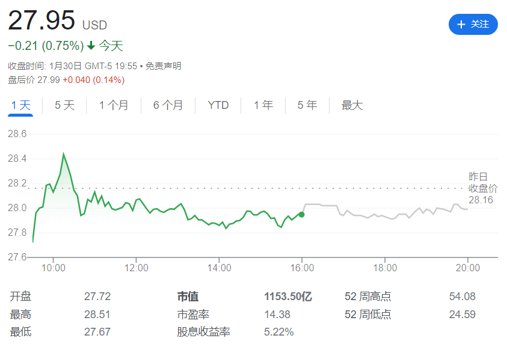This screenshot has height=344, width=507.
Task: Open the 1 个月 range tab
Action: click(x=114, y=105)
